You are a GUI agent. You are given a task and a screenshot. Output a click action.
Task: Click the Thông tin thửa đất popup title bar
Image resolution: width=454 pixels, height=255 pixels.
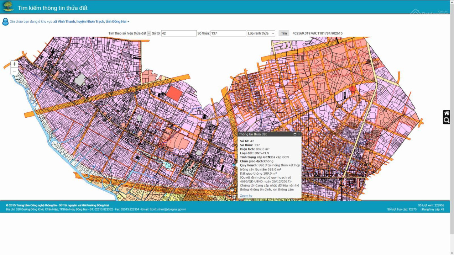pos(263,134)
